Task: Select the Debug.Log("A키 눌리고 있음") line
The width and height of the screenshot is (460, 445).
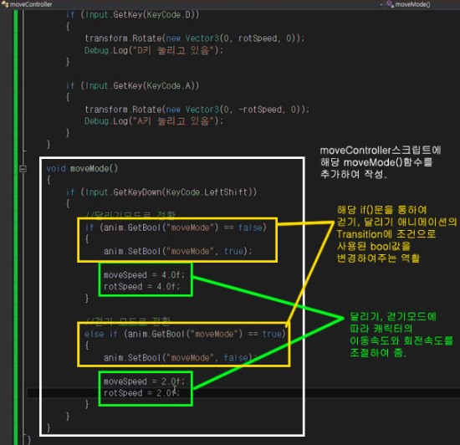Action: [154, 121]
